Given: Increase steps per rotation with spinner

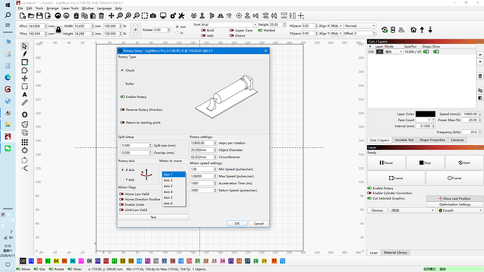Looking at the screenshot, I should click(215, 142).
